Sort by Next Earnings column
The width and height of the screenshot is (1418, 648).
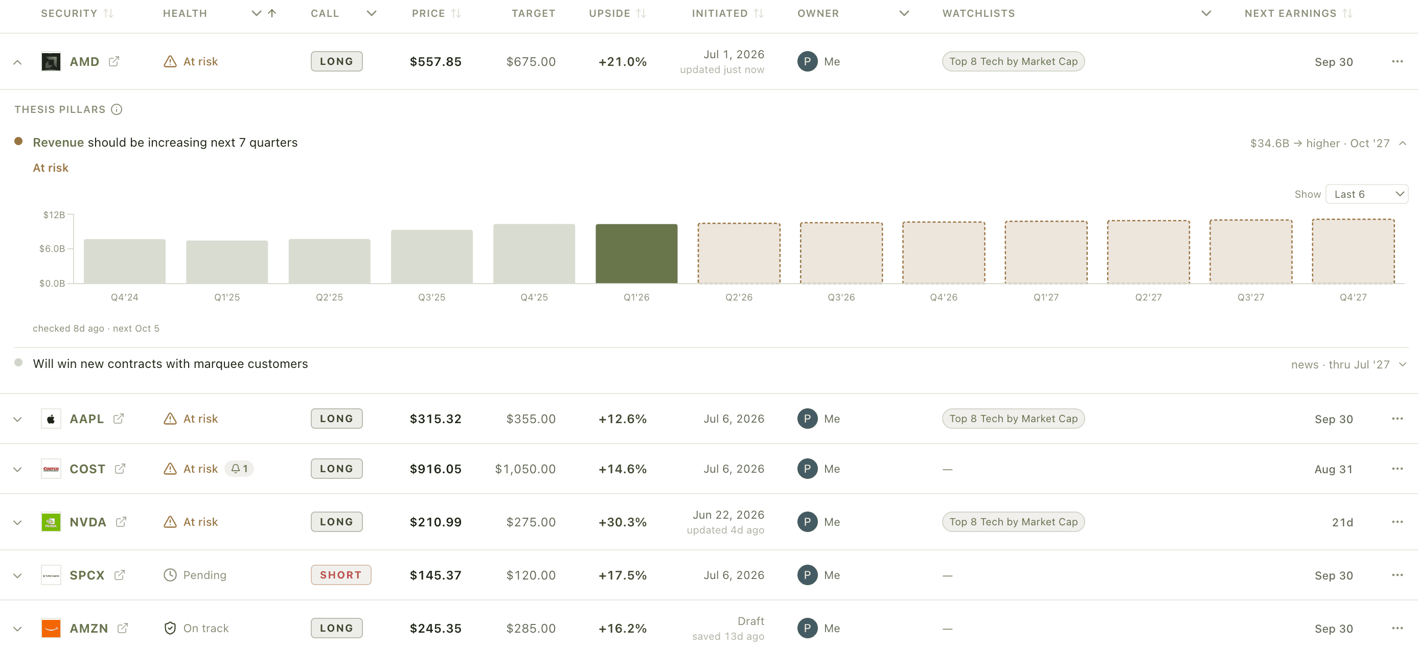(x=1347, y=13)
